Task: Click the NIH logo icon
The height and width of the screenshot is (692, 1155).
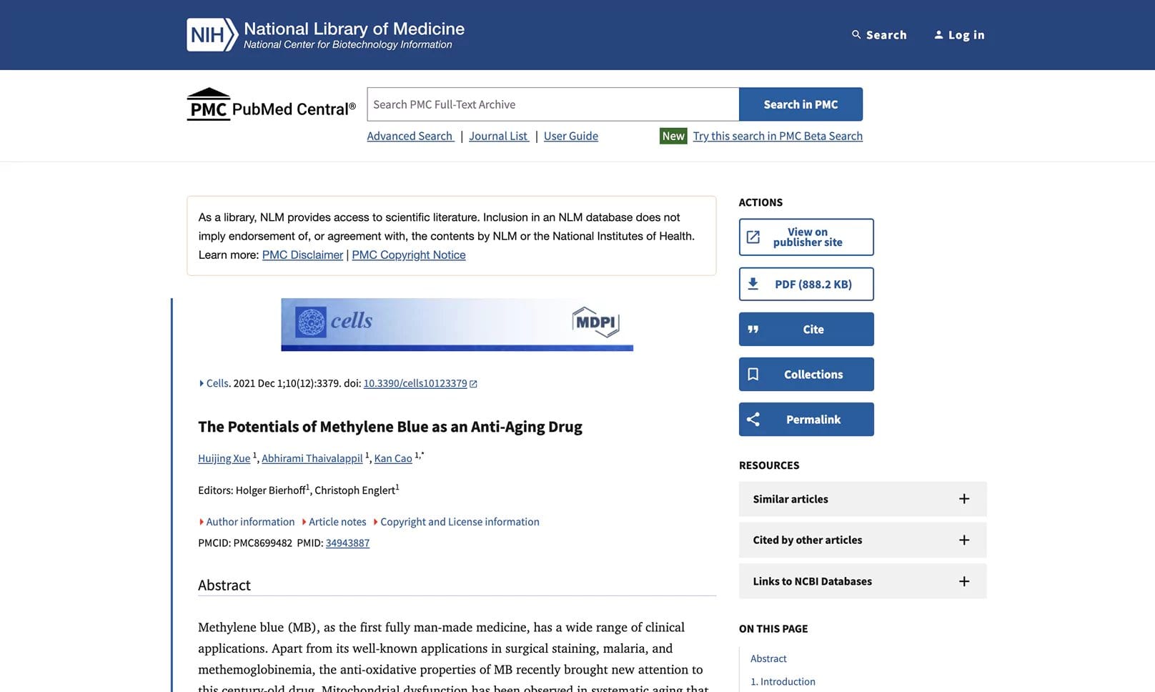Action: [x=211, y=35]
